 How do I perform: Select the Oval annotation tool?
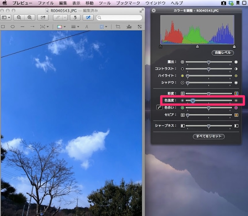[x=12, y=27]
